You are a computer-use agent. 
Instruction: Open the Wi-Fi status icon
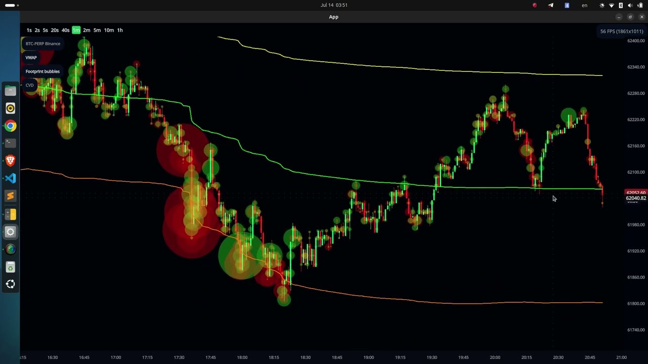[x=612, y=5]
